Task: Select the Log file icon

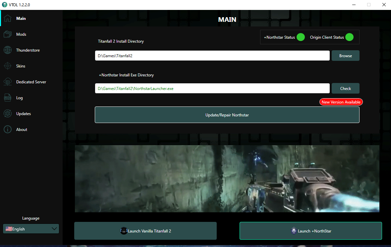Action: [x=8, y=98]
